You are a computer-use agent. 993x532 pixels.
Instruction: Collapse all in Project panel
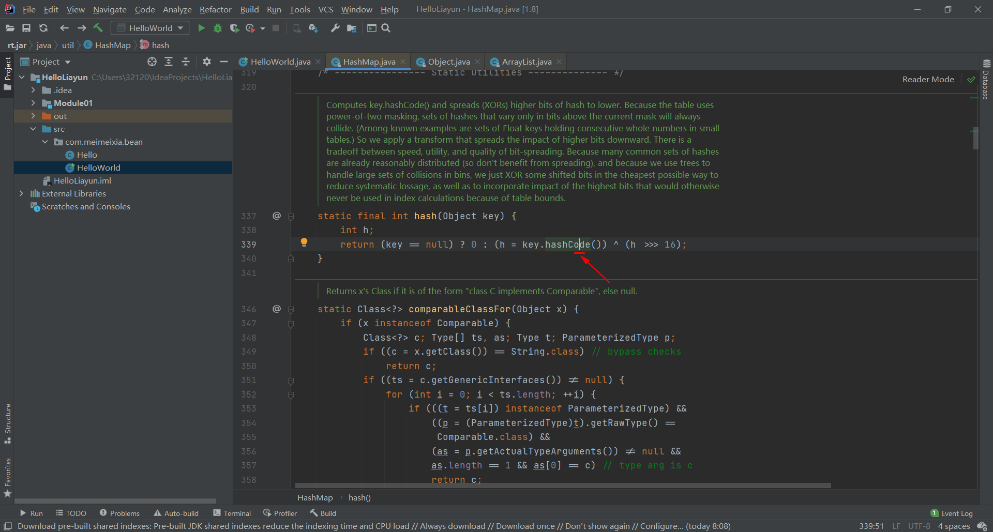(x=186, y=62)
